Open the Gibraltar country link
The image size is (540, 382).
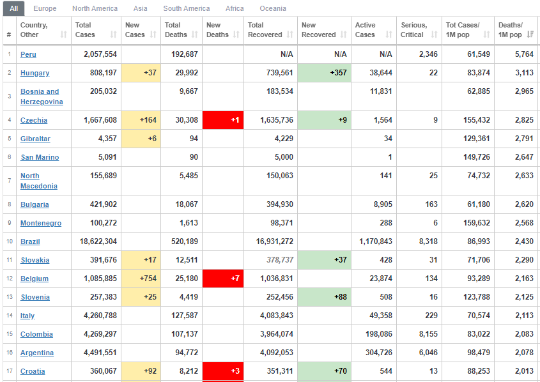point(35,139)
